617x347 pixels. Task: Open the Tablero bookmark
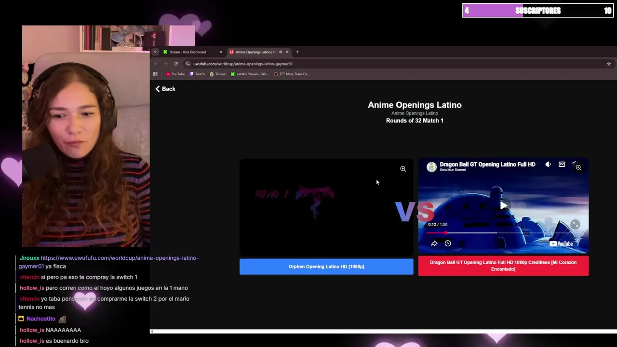click(x=218, y=74)
